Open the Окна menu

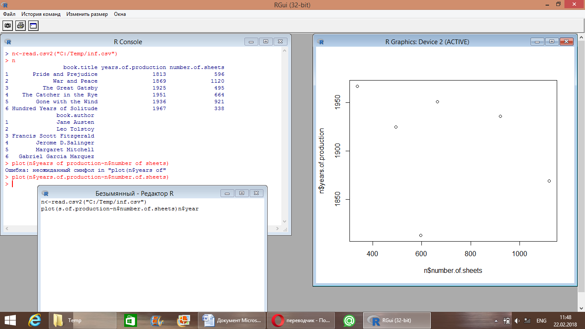point(120,14)
